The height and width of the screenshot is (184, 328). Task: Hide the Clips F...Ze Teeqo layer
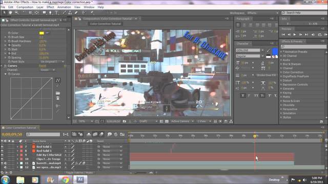coord(2,159)
